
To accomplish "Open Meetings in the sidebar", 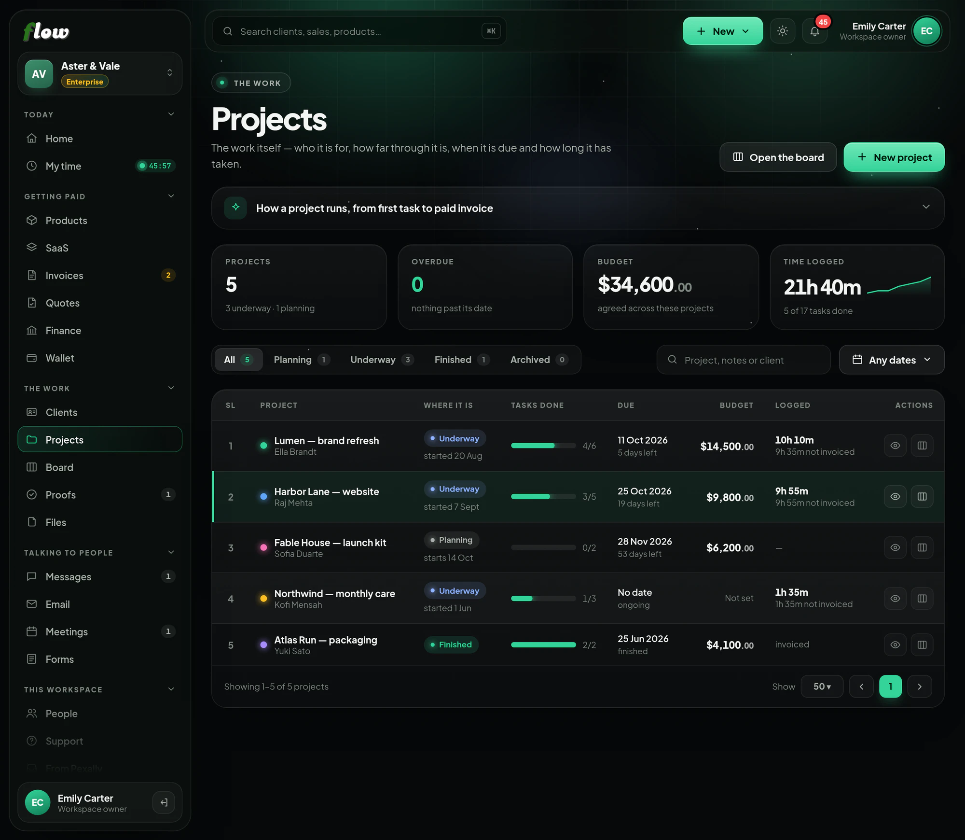I will [x=100, y=632].
